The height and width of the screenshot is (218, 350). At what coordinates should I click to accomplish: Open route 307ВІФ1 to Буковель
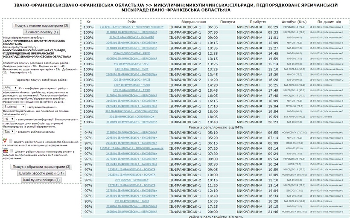click(131, 159)
